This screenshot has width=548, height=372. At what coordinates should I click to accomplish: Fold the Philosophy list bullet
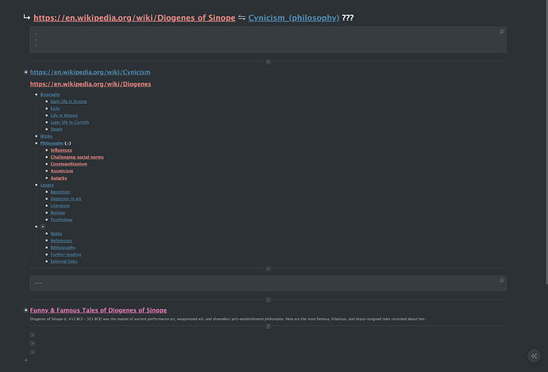pyautogui.click(x=37, y=143)
